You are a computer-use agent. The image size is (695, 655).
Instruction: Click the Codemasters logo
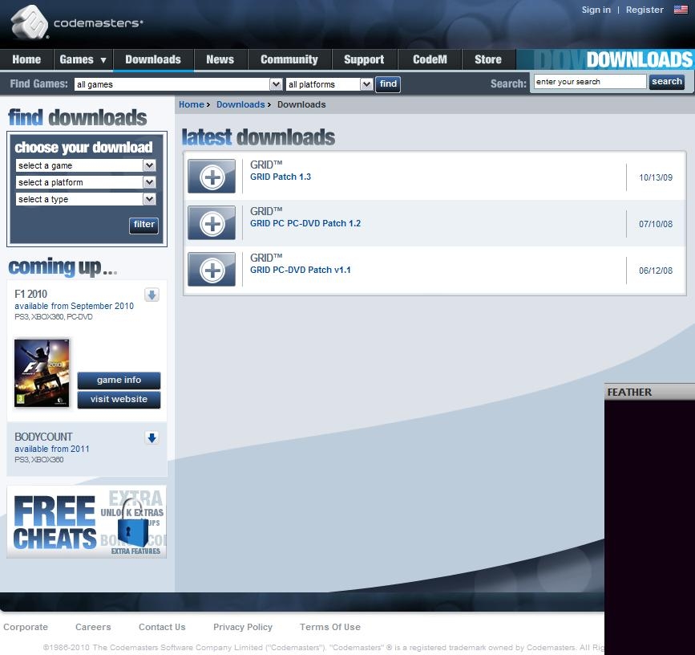(76, 22)
